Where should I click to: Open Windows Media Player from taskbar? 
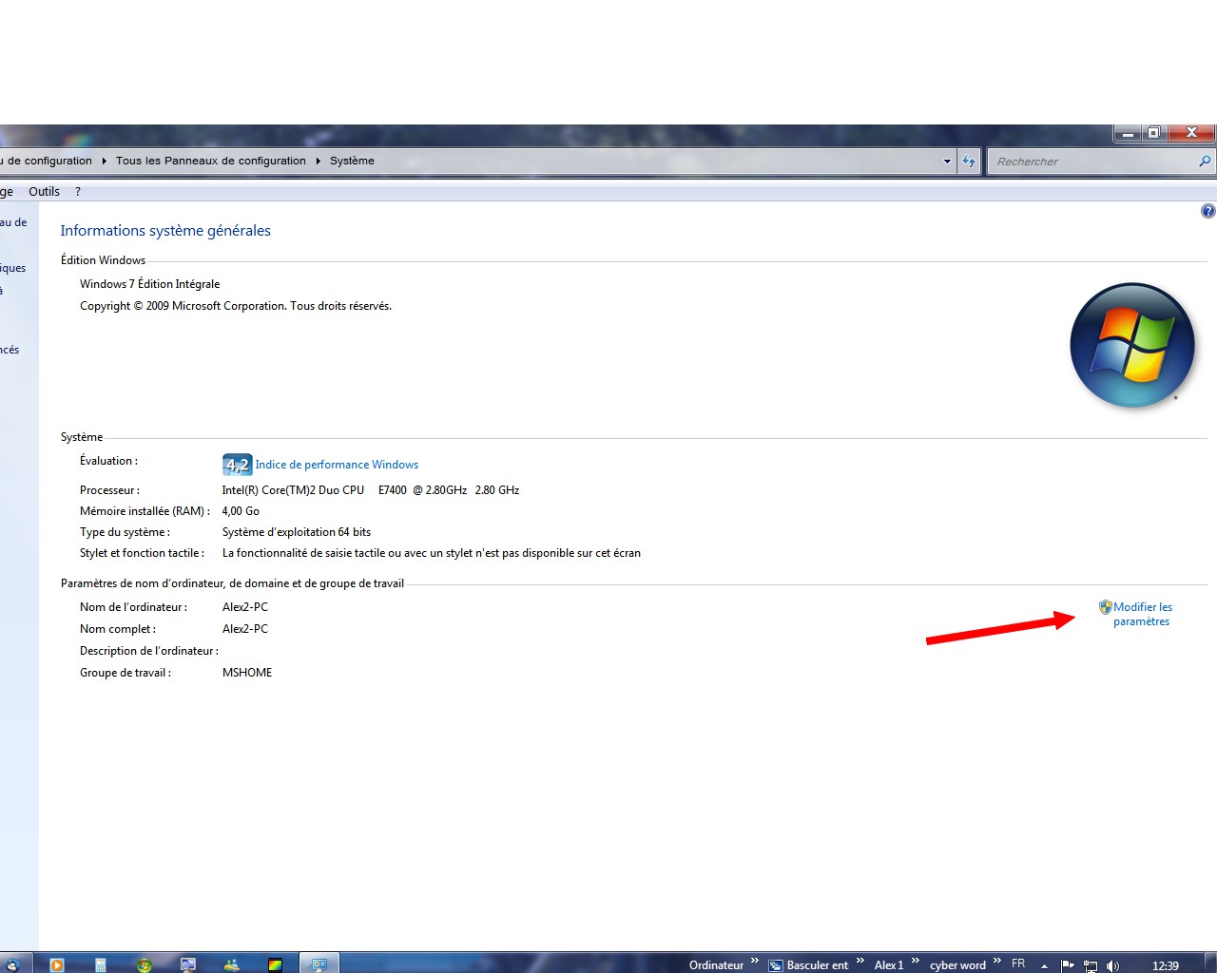point(56,964)
